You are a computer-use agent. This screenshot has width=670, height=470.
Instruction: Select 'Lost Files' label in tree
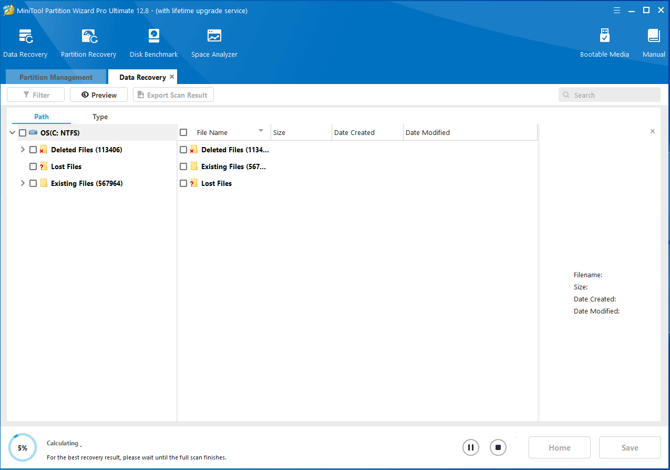[x=66, y=166]
